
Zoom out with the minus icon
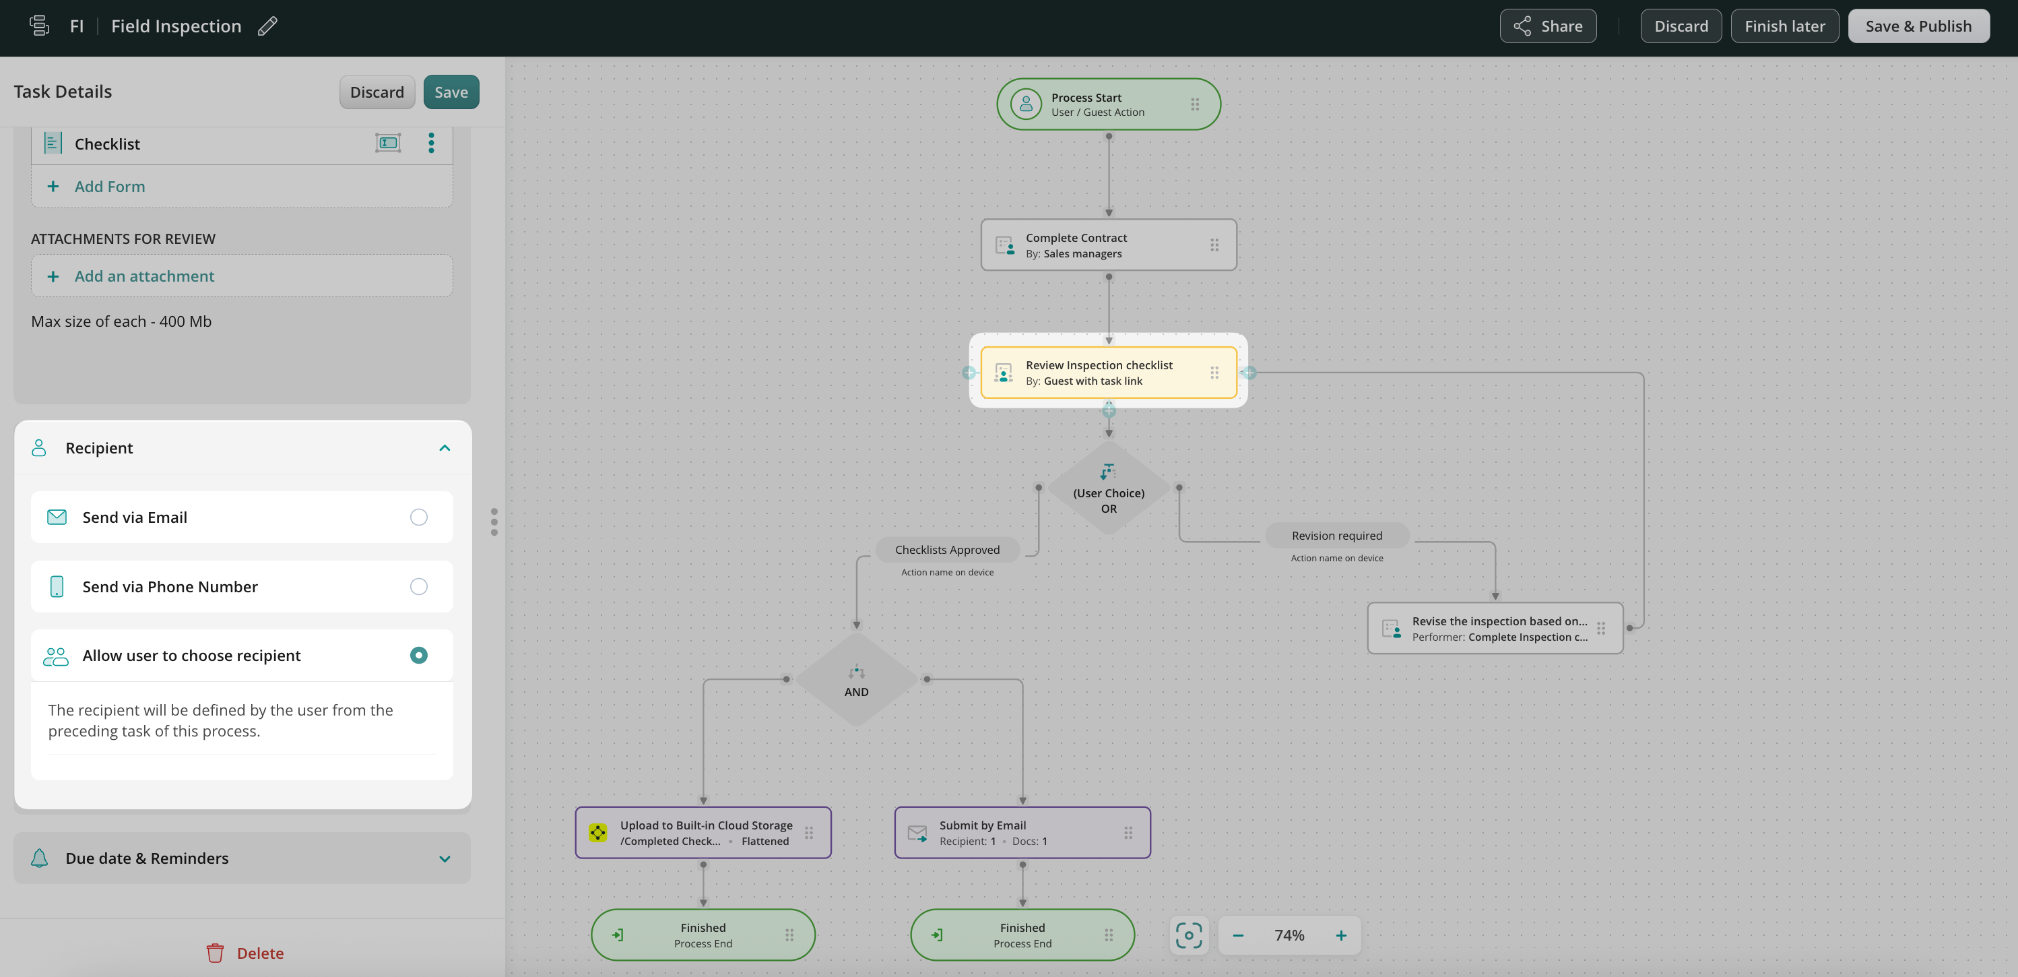point(1238,935)
